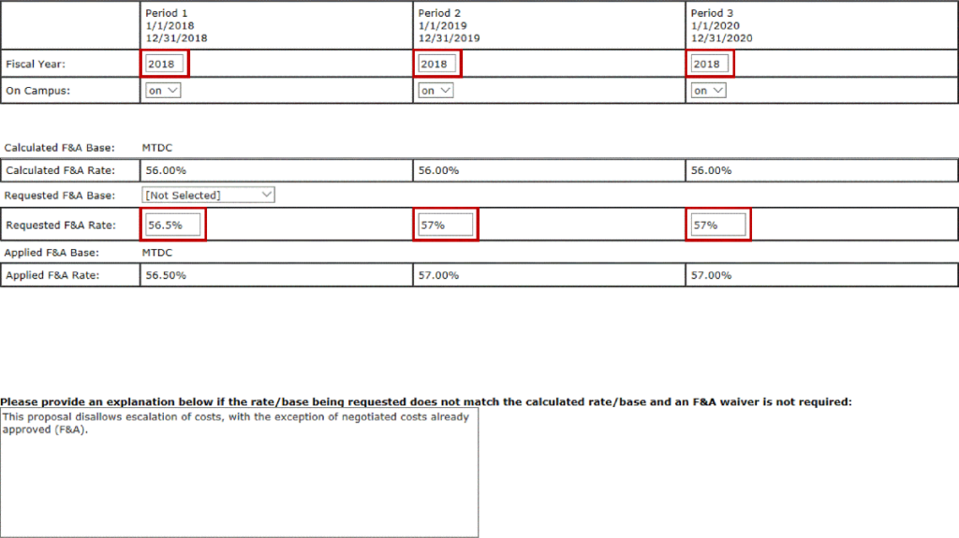
Task: Open the Period 1 On Campus dropdown
Action: (x=162, y=91)
